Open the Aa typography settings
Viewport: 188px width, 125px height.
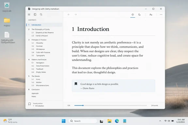point(151,15)
